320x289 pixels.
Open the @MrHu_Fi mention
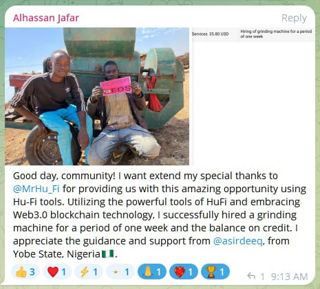pos(36,189)
